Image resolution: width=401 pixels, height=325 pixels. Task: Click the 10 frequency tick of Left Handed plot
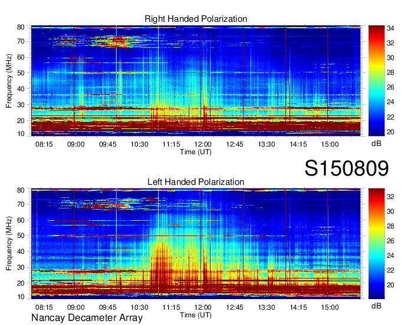(x=21, y=297)
